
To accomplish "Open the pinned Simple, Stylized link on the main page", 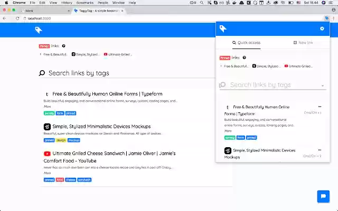I will click(86, 54).
